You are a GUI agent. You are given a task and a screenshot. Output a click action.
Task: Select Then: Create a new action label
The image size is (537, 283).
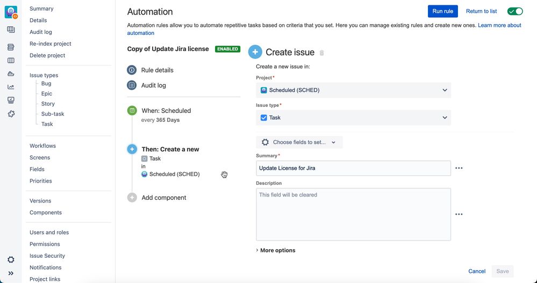pyautogui.click(x=170, y=149)
